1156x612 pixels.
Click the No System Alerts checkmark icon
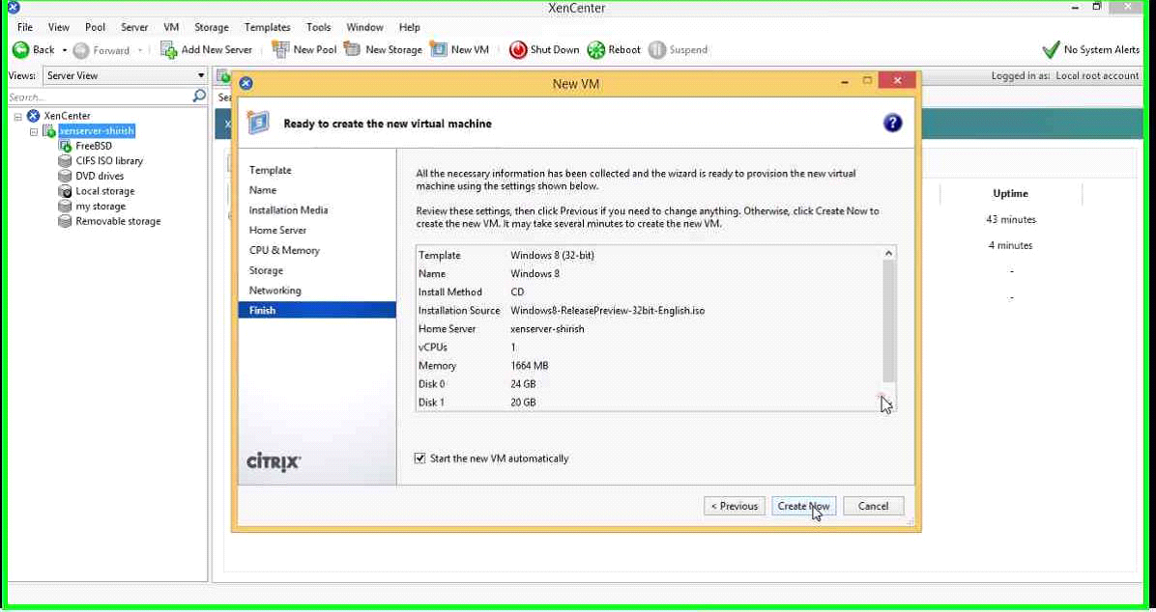tap(1051, 50)
